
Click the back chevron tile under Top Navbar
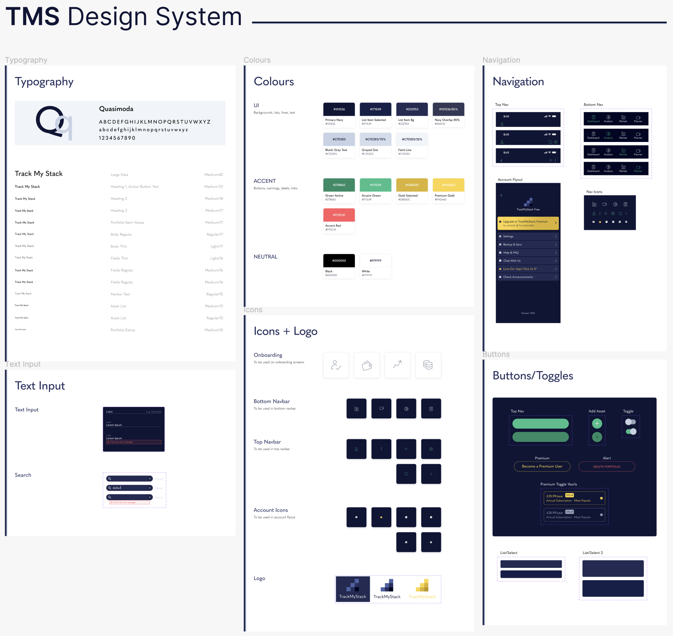coord(431,474)
